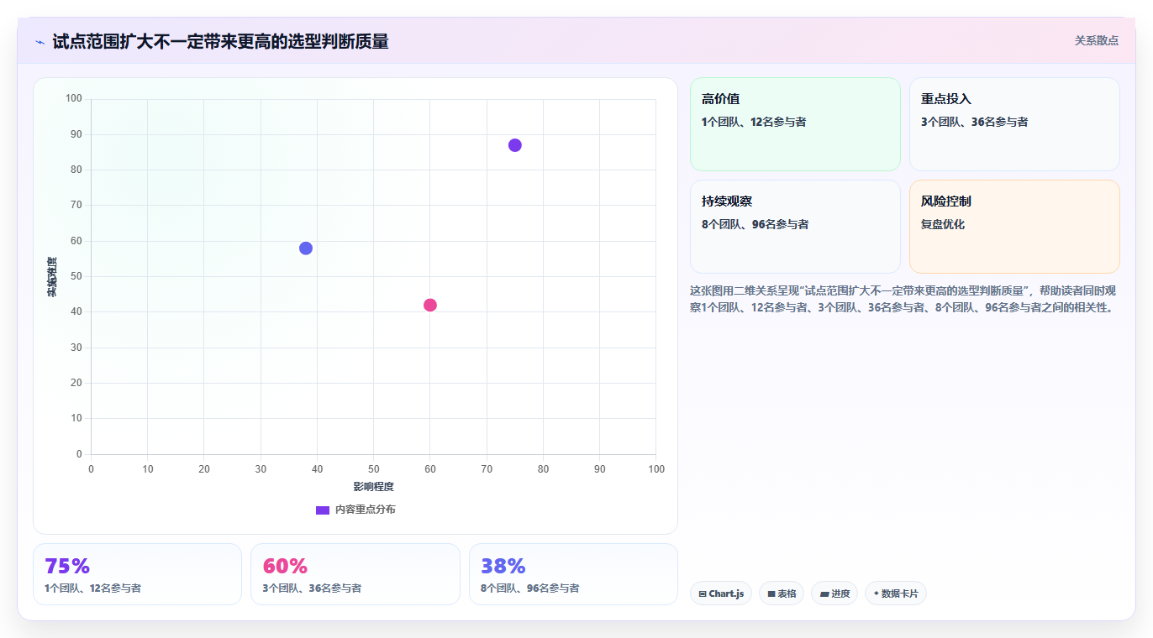Click the pink scatter data point
Image resolution: width=1153 pixels, height=638 pixels.
[x=430, y=305]
